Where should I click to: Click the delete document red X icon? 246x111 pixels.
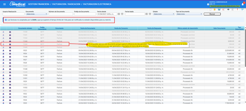point(223,9)
